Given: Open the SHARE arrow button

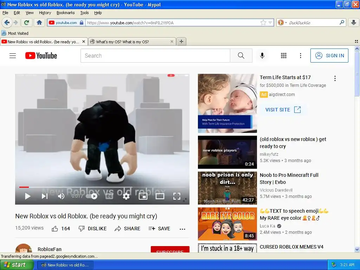Looking at the screenshot, I should click(x=127, y=229).
